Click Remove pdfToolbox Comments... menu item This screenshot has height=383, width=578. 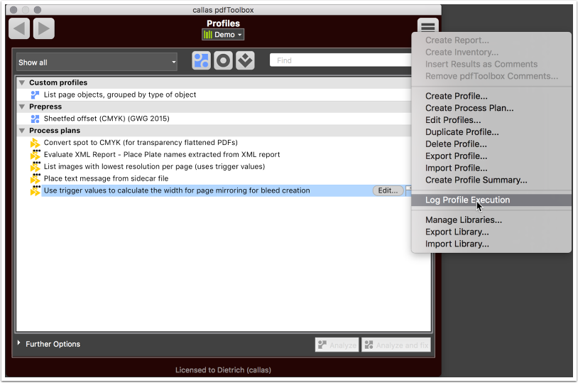click(x=491, y=76)
